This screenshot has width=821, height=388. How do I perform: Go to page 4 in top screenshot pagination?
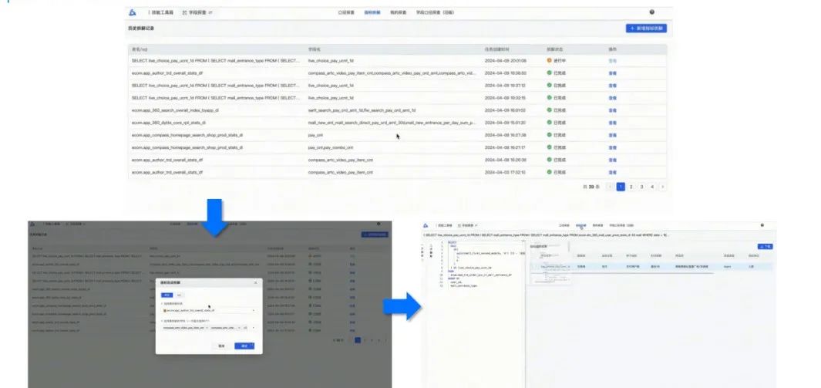click(652, 187)
